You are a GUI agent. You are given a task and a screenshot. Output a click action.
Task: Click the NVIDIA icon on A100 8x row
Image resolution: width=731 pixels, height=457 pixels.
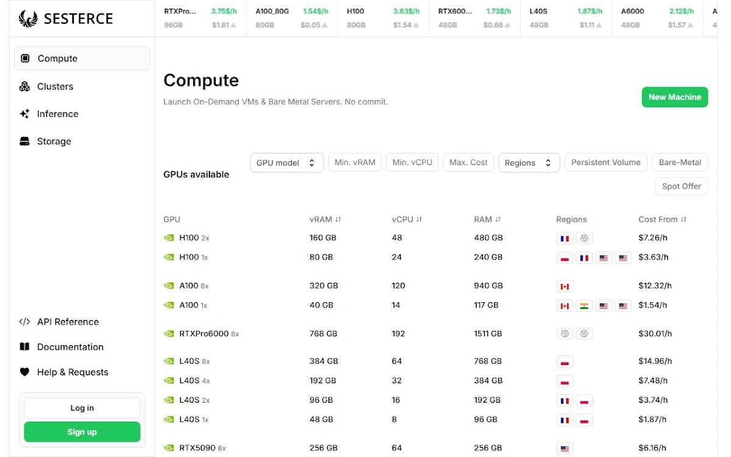point(169,286)
